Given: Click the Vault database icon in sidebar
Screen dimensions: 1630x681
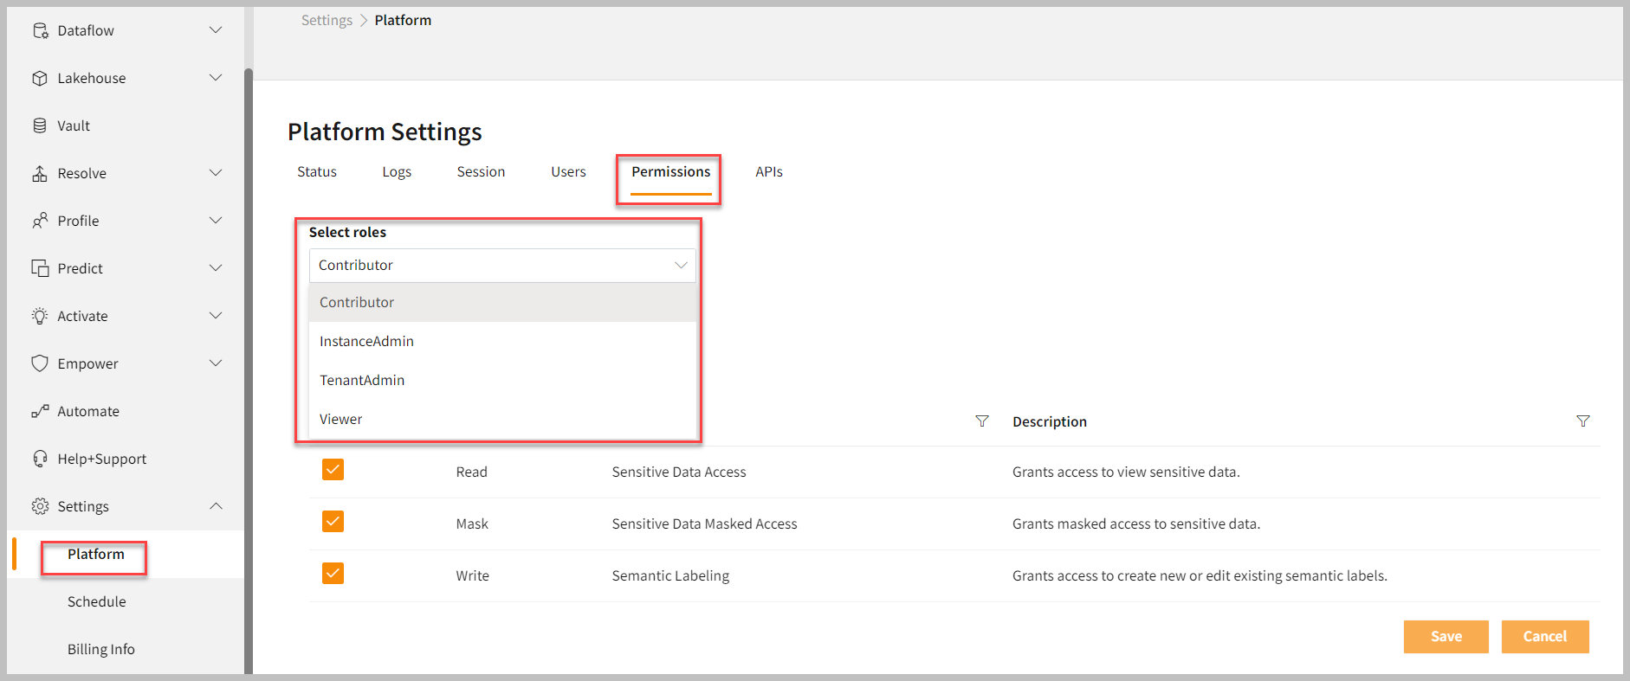Looking at the screenshot, I should pos(40,125).
